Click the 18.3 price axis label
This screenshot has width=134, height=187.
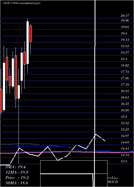[124, 59]
